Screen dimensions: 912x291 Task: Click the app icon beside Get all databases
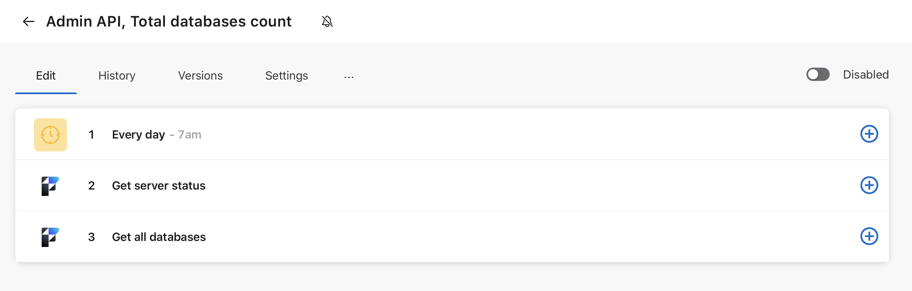pos(50,237)
